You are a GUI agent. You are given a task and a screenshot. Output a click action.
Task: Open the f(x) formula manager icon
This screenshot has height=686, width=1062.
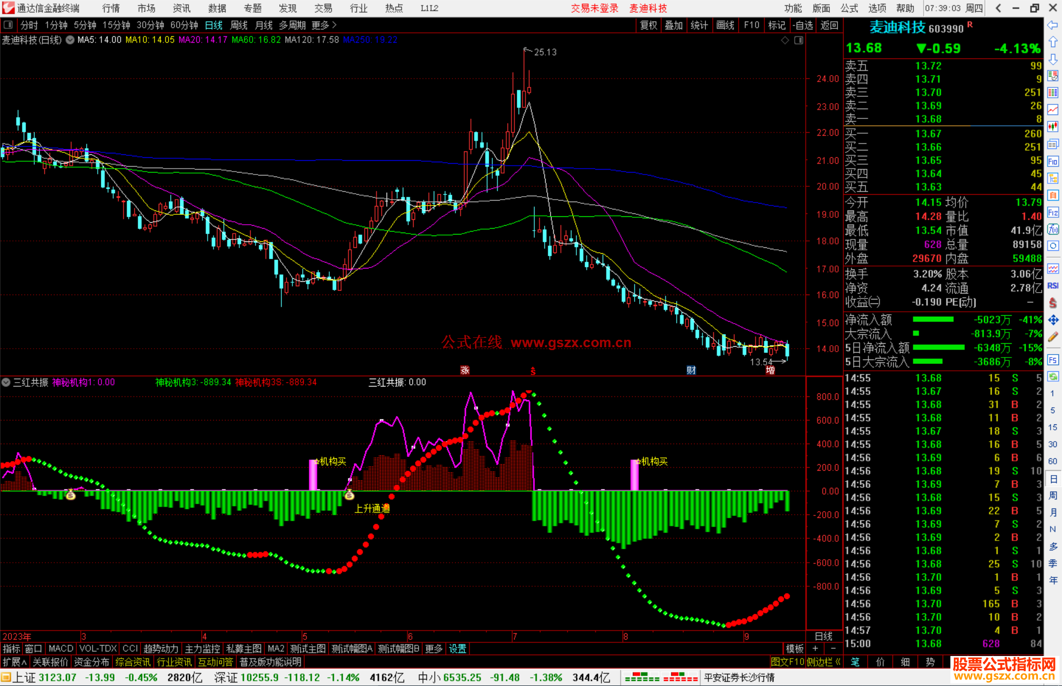coord(1053,230)
